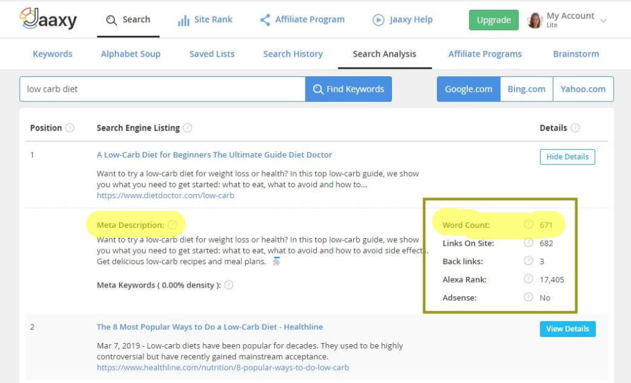The width and height of the screenshot is (631, 383).
Task: Open the Diet Doctor low-carb guide title link
Action: tap(214, 155)
